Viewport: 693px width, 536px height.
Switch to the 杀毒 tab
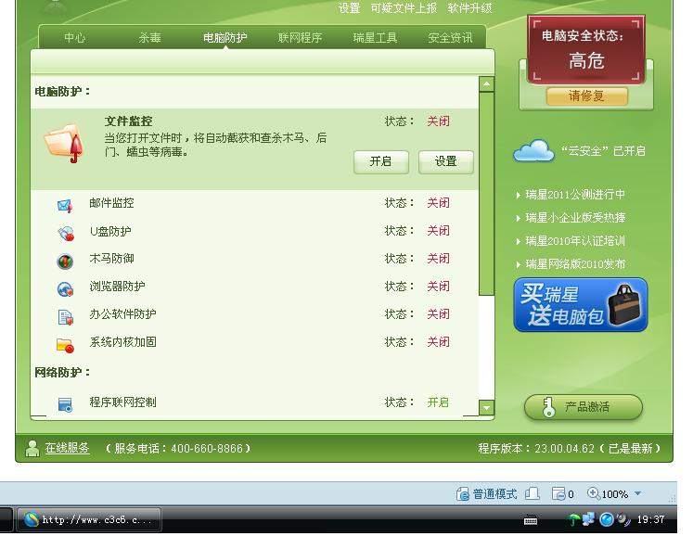click(150, 38)
